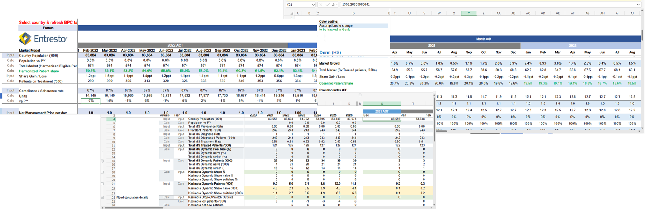Select the green Harmonized Patient share label

[39, 71]
